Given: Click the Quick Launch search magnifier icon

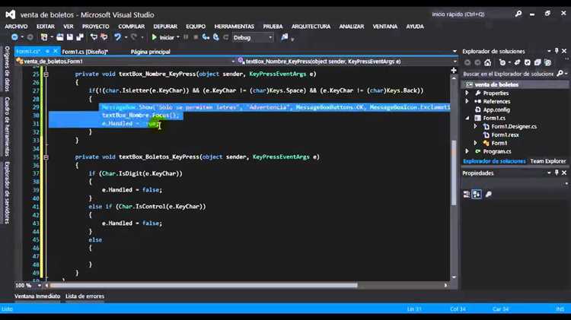Looking at the screenshot, I should [518, 14].
